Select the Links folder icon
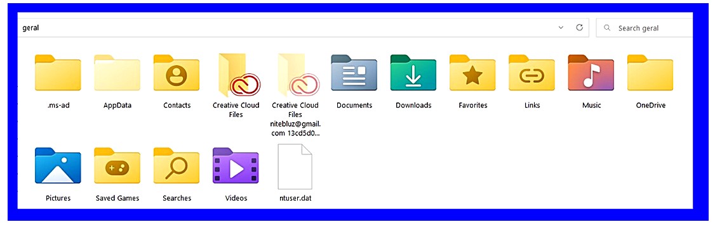 (532, 73)
